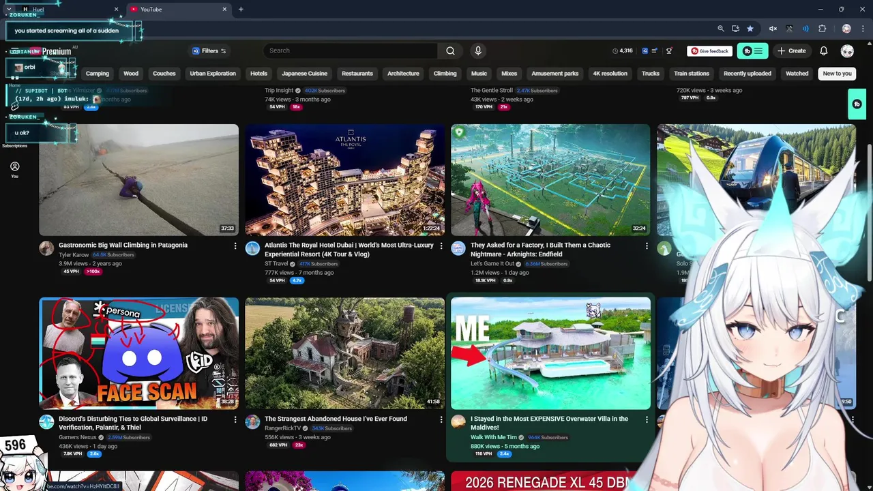Select the Wood topic chip
The height and width of the screenshot is (491, 873).
click(131, 74)
